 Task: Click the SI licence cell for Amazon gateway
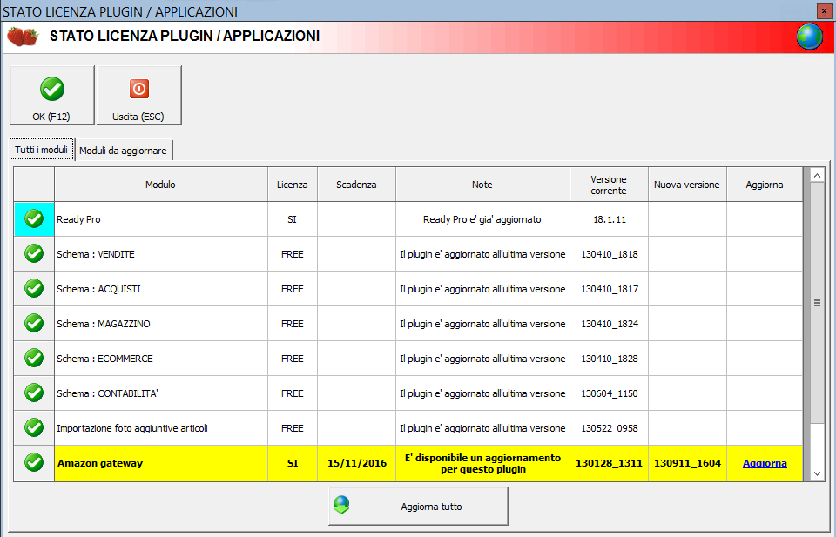(293, 463)
